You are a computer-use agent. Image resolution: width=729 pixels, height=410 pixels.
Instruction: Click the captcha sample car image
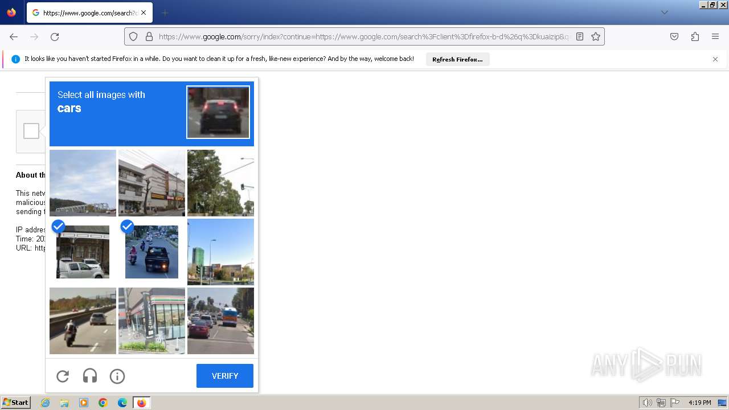pyautogui.click(x=218, y=112)
